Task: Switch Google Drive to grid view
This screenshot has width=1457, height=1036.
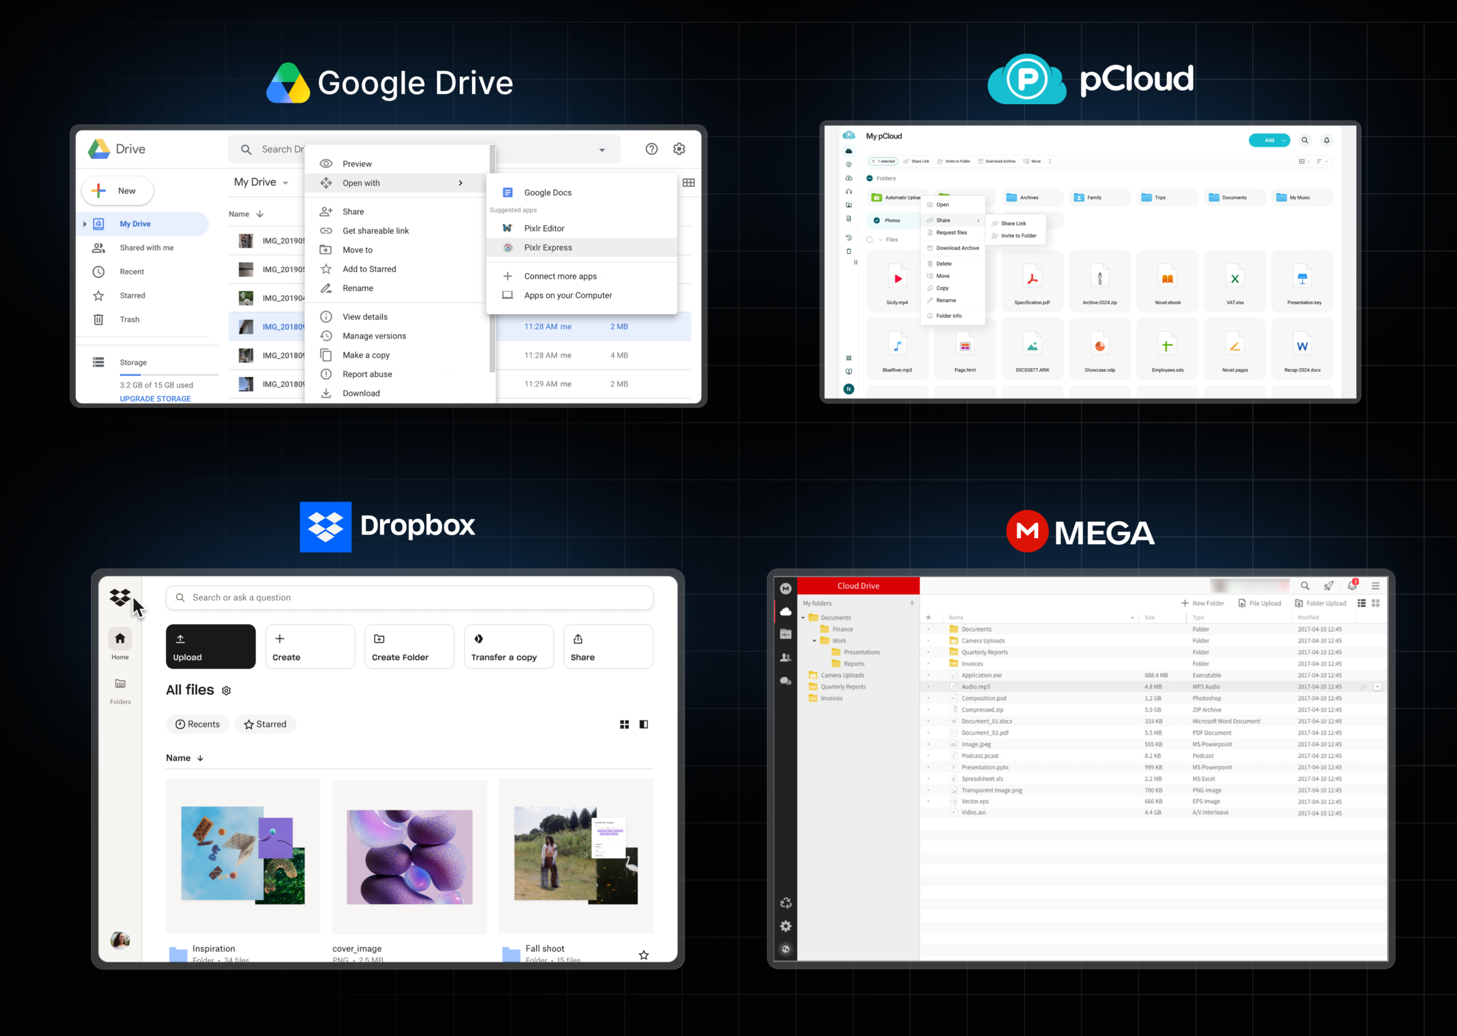Action: [689, 183]
